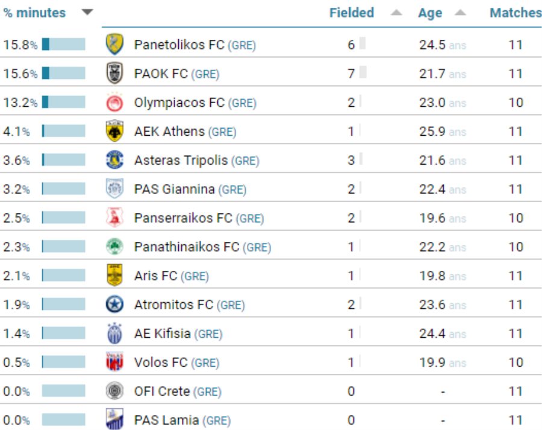Click the Matches column header
This screenshot has height=430, width=542.
515,13
